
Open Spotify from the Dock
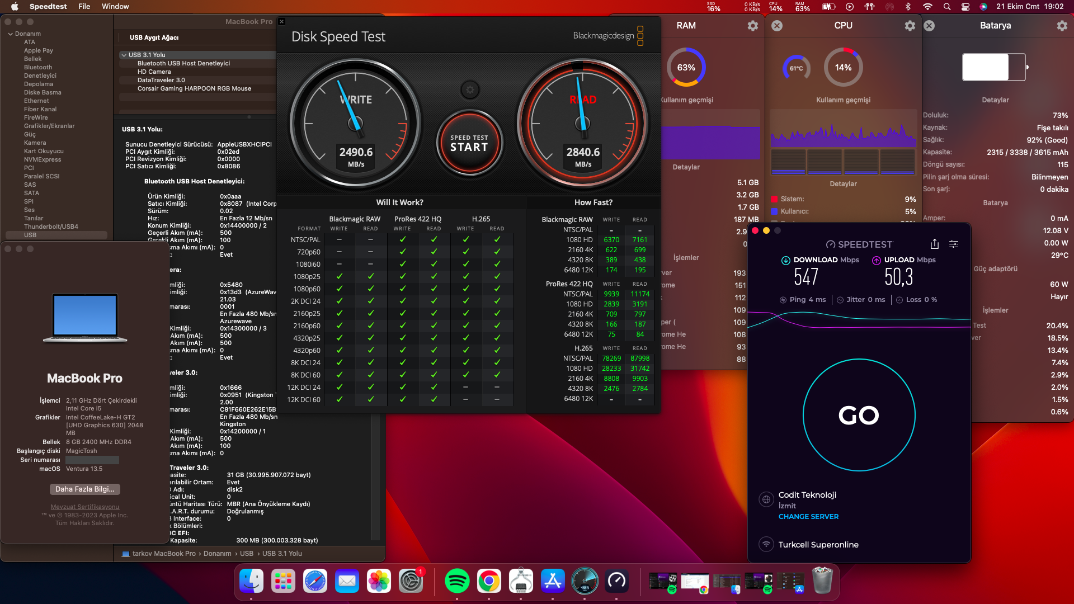[x=457, y=581]
